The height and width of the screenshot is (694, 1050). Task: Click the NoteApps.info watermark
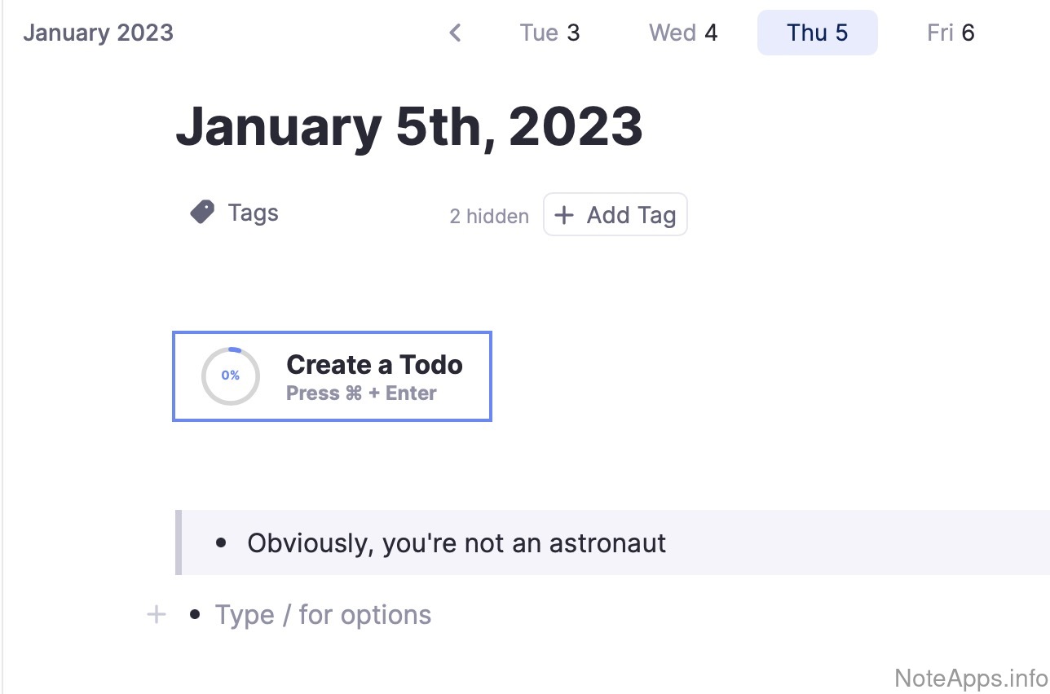(x=970, y=678)
